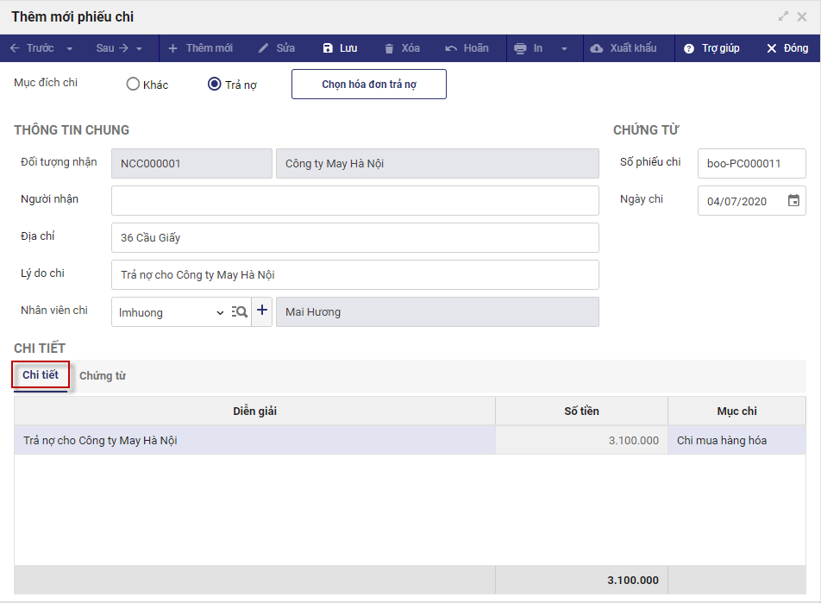Go to next voucher with Sau arrow

(123, 48)
